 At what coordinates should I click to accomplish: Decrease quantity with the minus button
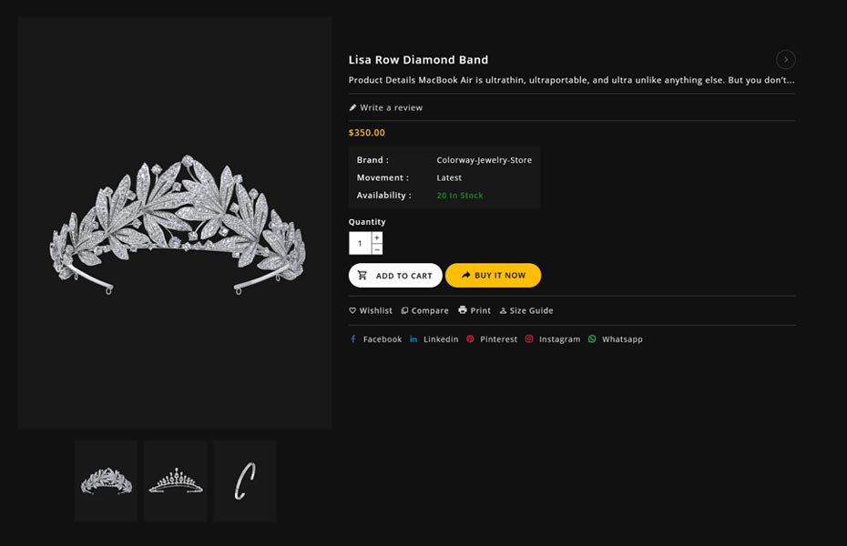point(377,248)
